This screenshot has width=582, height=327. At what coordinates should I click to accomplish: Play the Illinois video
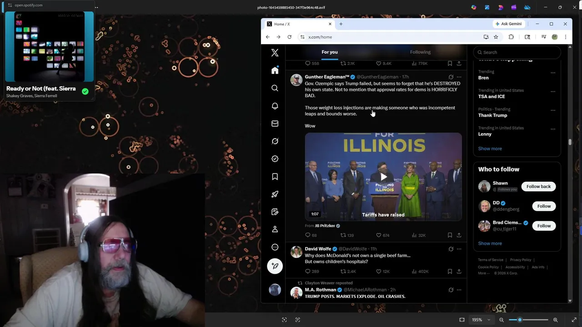tap(383, 177)
